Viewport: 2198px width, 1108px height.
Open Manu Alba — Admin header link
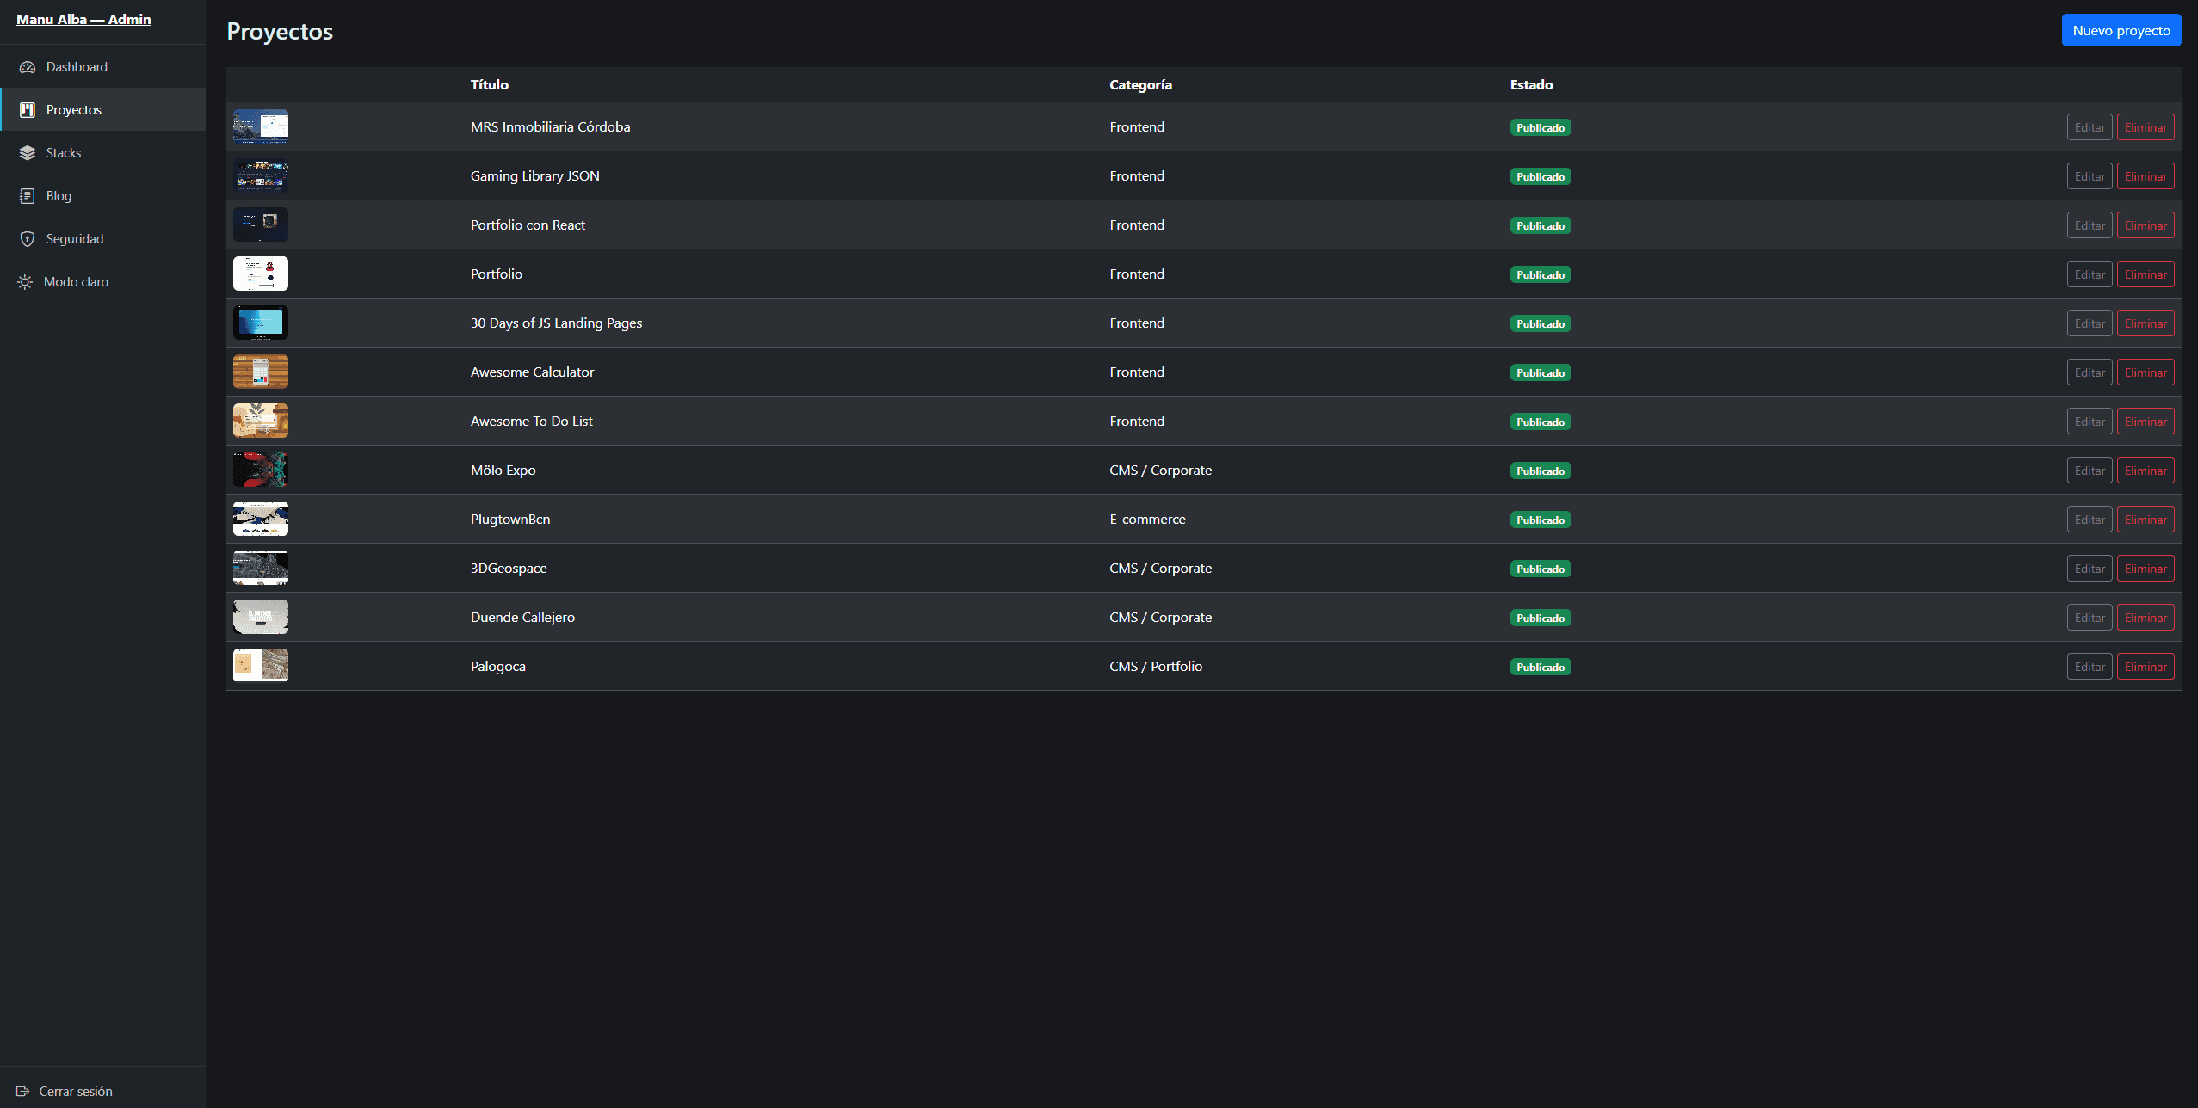[83, 19]
